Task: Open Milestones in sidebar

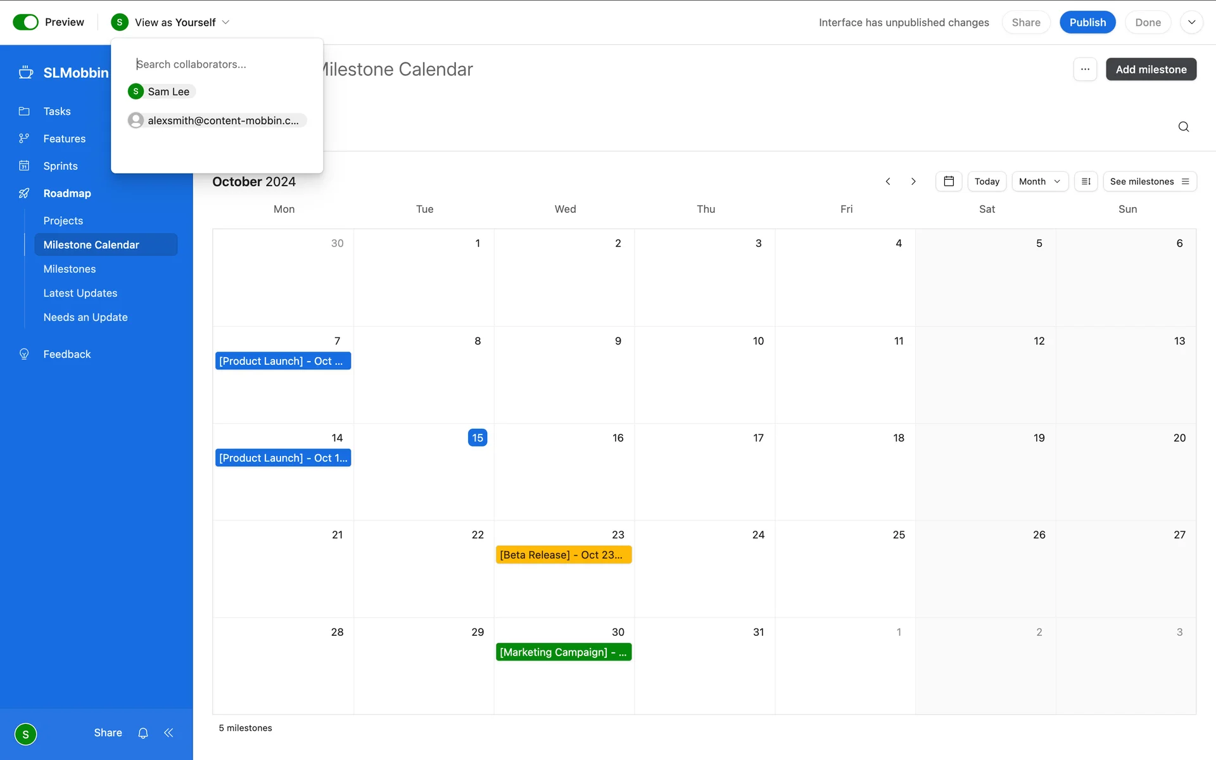Action: coord(70,269)
